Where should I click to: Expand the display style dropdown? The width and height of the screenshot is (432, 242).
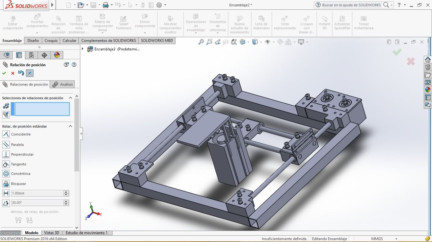pyautogui.click(x=261, y=42)
